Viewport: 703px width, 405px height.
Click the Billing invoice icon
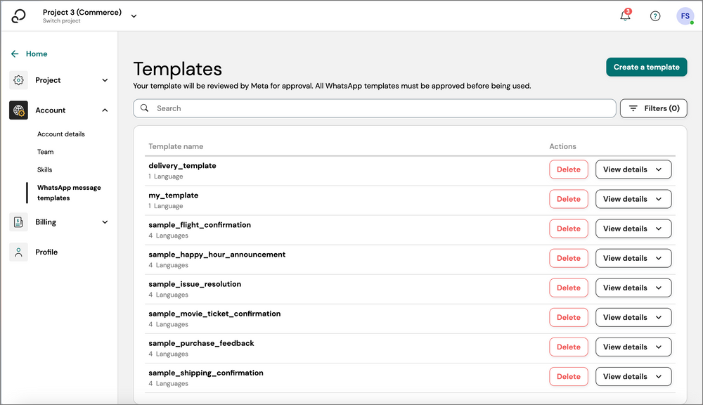tap(19, 222)
